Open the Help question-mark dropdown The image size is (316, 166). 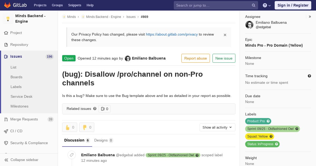pos(267,5)
